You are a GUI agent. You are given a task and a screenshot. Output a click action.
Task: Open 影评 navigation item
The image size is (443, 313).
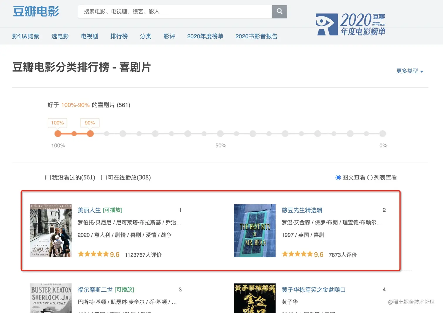pyautogui.click(x=169, y=36)
